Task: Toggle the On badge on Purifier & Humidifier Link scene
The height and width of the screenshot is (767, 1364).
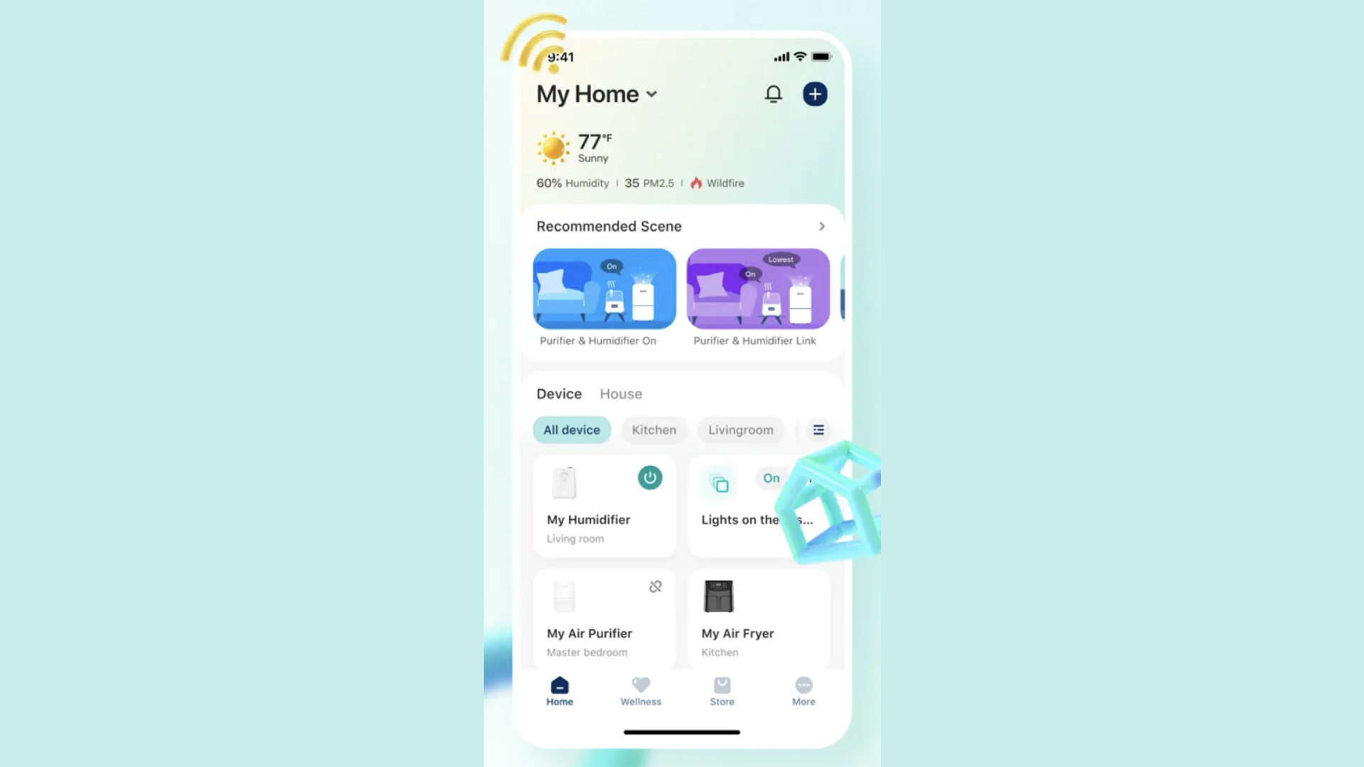Action: (x=749, y=273)
